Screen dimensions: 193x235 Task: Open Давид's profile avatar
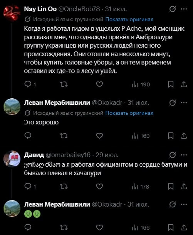point(12,159)
